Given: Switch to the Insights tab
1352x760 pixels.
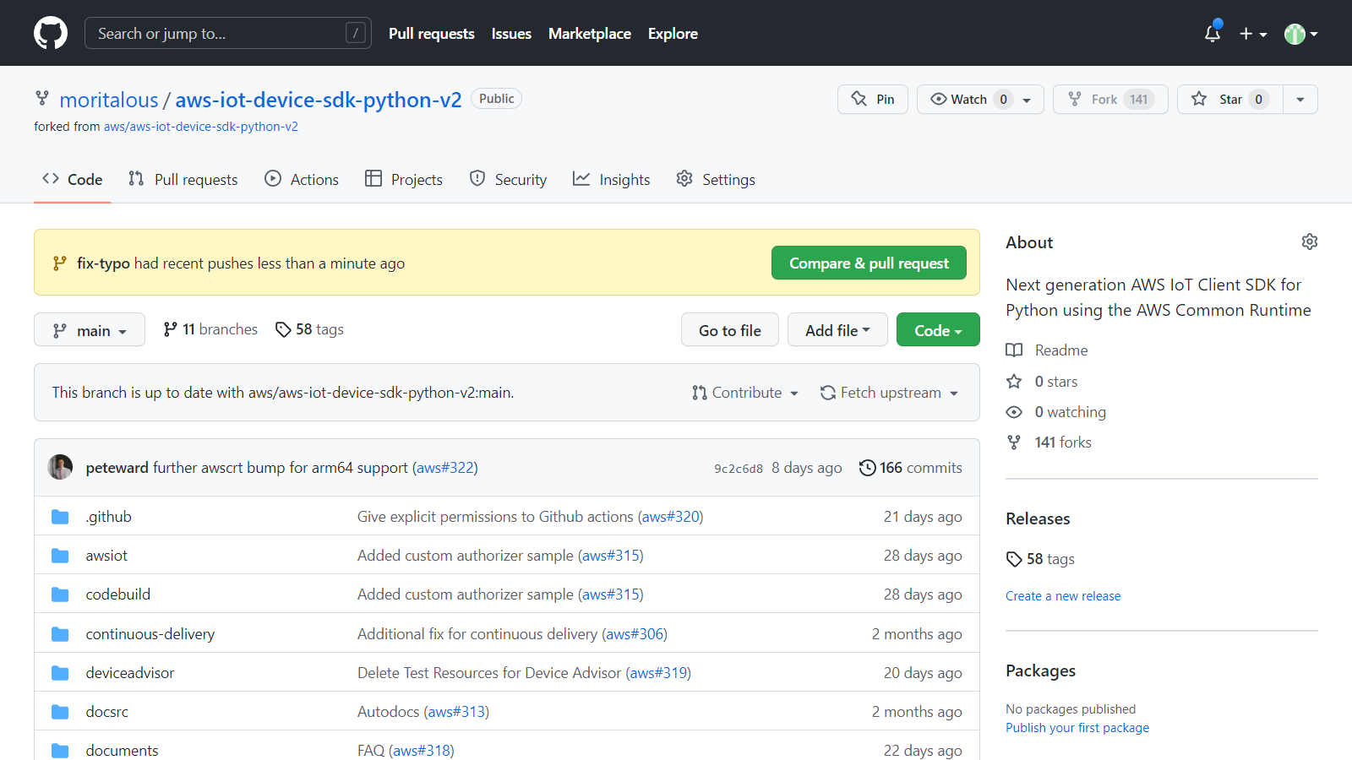Looking at the screenshot, I should pyautogui.click(x=612, y=180).
